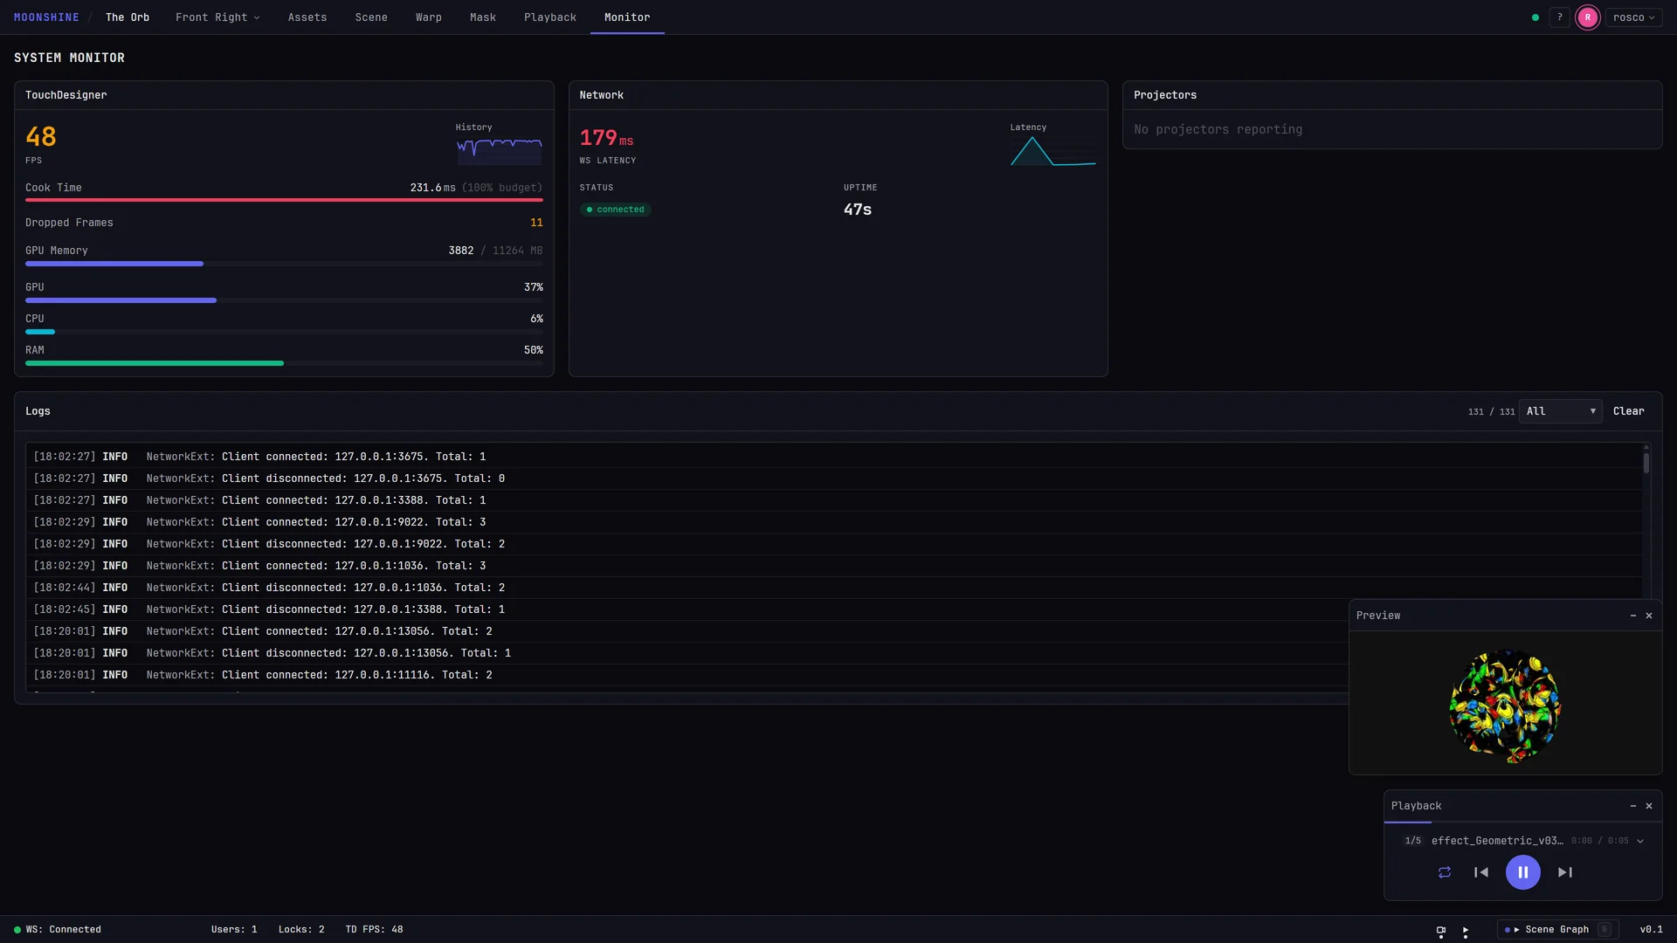Click the FPS History sparkline chart
This screenshot has width=1677, height=943.
(499, 150)
